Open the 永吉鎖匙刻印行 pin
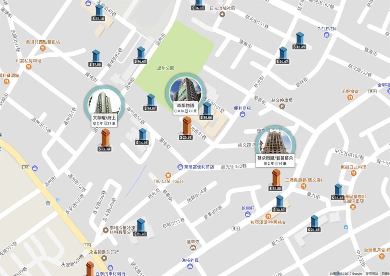This screenshot has width=390, height=276. (104, 258)
